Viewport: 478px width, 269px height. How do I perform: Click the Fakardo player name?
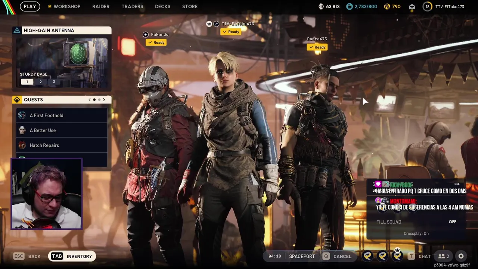click(x=159, y=34)
